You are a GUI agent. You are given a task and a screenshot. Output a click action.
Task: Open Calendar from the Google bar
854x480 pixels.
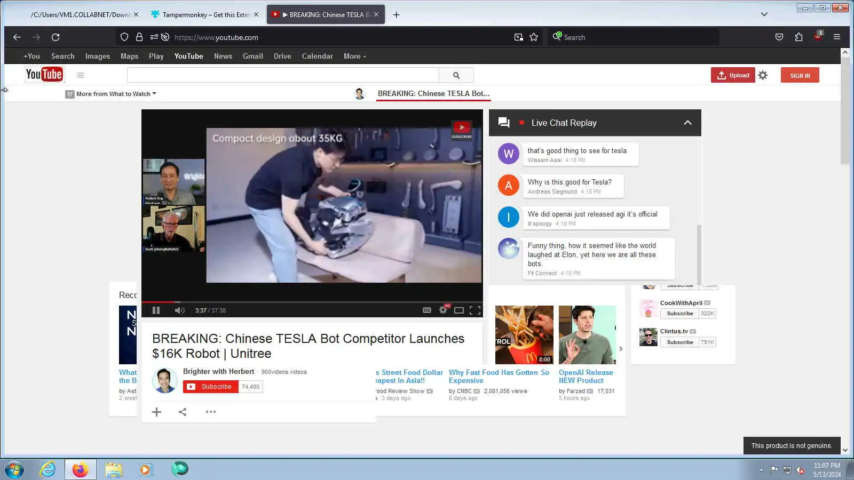(x=317, y=56)
